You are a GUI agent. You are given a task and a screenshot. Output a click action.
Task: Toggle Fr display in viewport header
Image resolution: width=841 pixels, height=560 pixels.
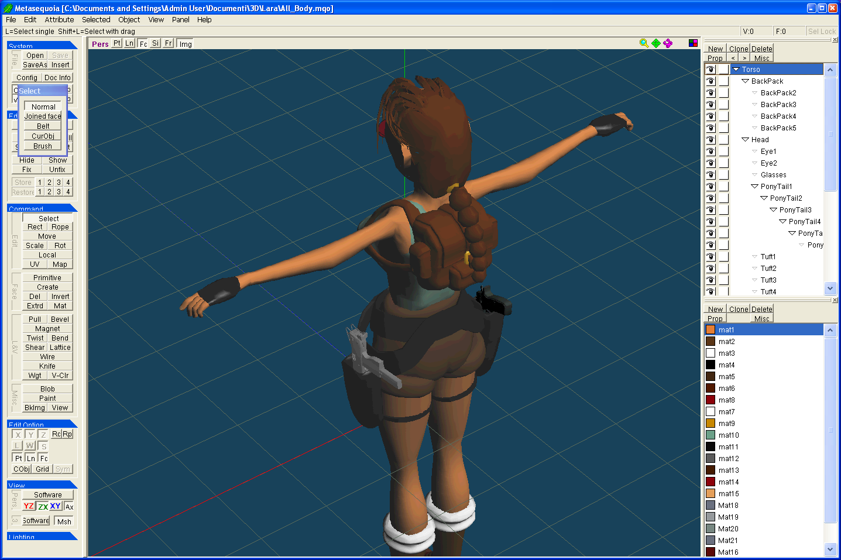pos(168,43)
